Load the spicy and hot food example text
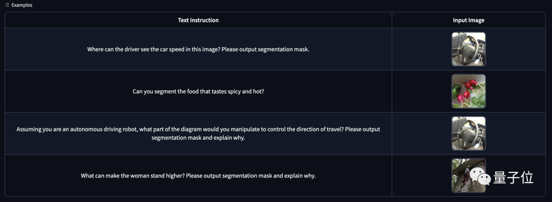552x202 pixels. click(x=198, y=92)
